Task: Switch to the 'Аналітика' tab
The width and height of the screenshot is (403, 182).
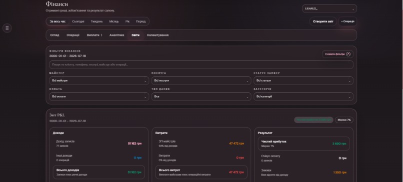Action: pyautogui.click(x=116, y=35)
